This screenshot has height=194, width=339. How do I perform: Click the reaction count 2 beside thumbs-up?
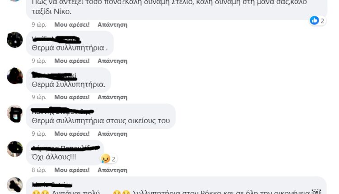tap(322, 21)
